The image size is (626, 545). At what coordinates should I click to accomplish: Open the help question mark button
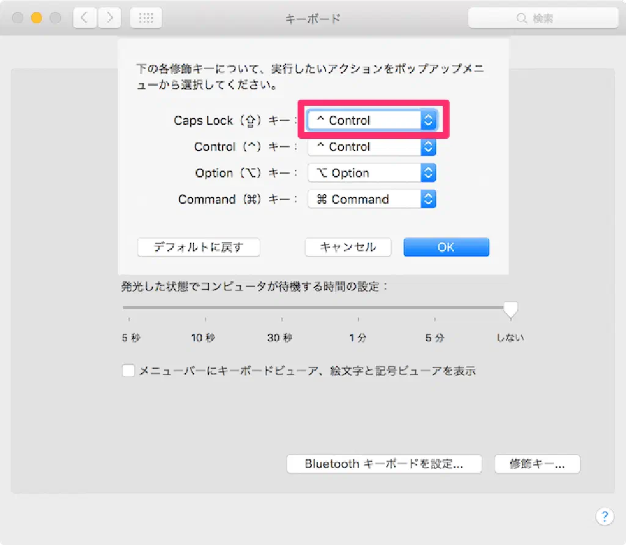[x=604, y=516]
